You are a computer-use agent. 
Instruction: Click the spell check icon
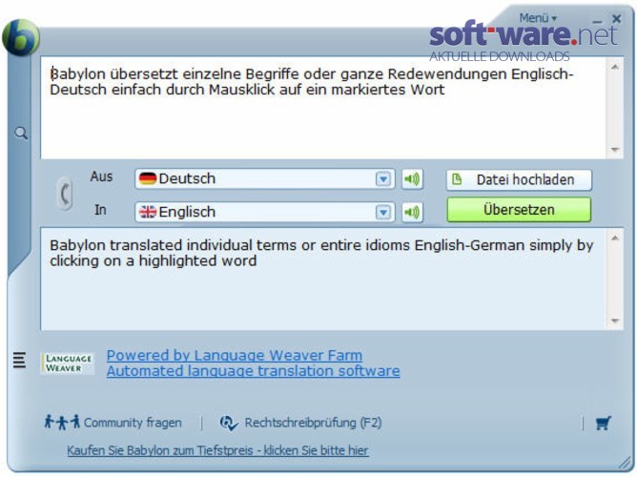pos(229,424)
